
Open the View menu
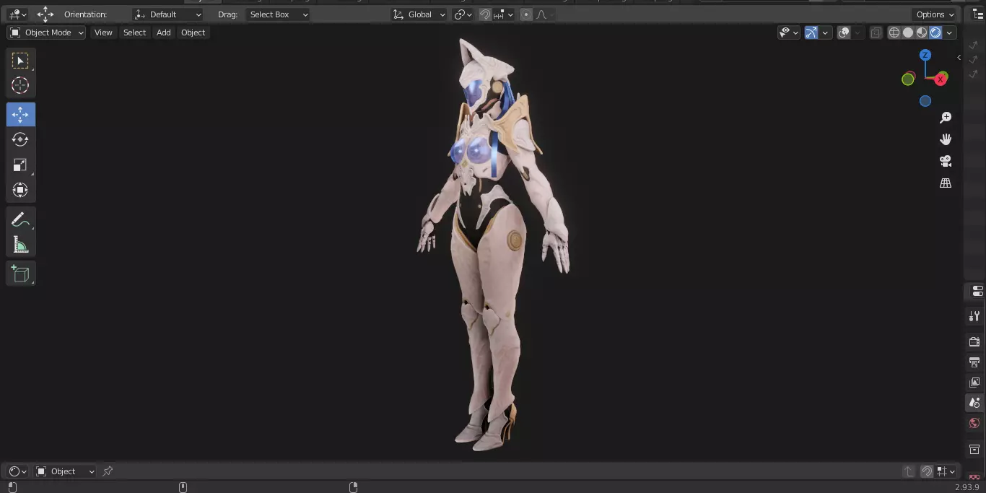(103, 32)
